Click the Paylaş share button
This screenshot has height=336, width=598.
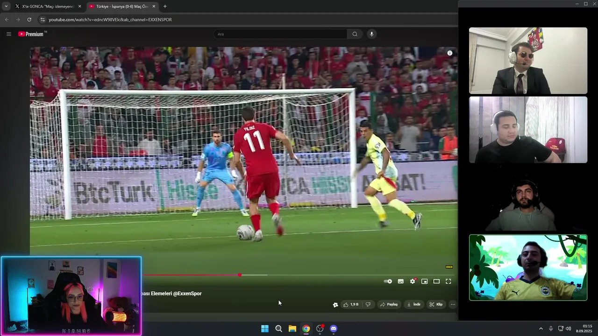pyautogui.click(x=389, y=304)
